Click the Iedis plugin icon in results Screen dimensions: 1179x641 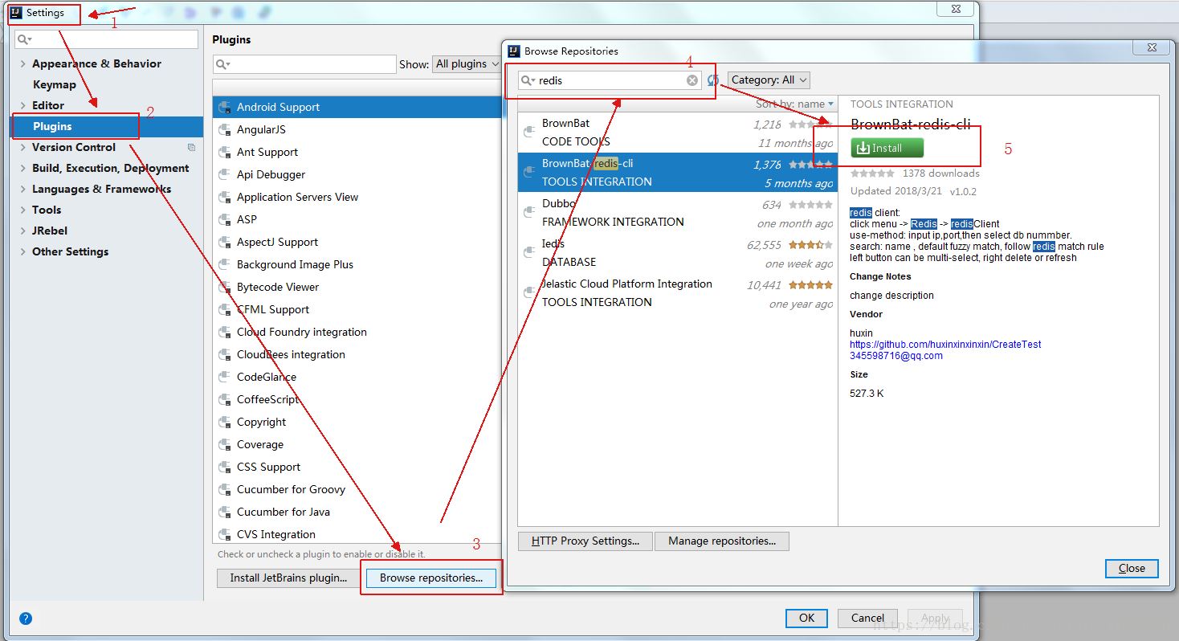[x=529, y=252]
